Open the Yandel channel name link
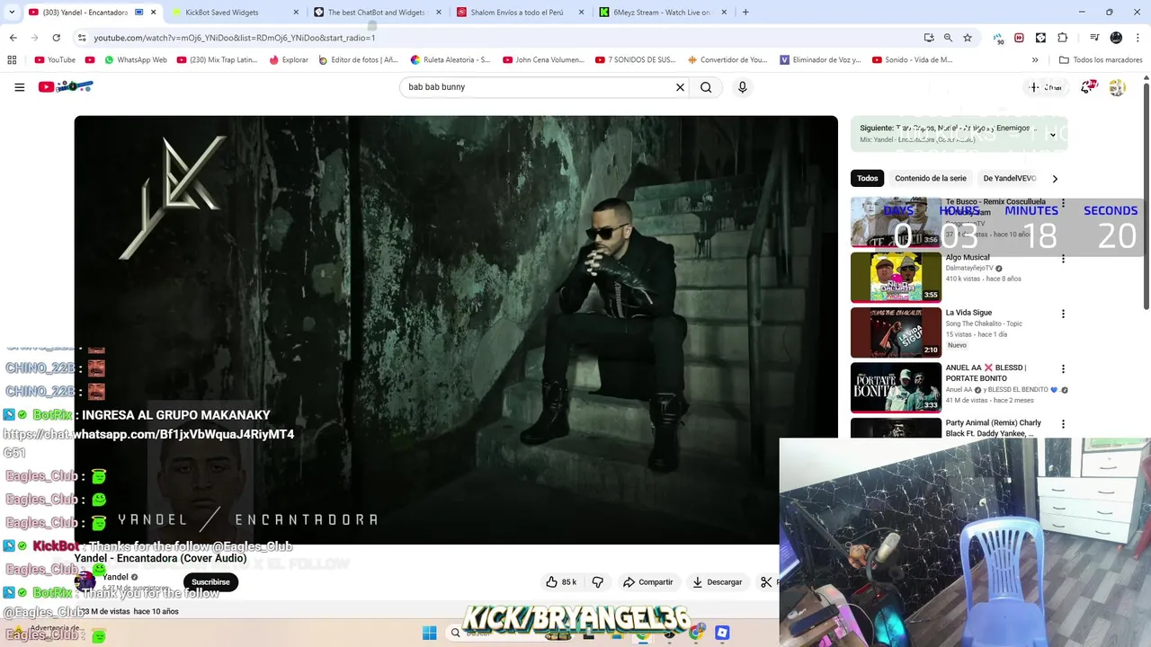This screenshot has width=1151, height=647. [115, 577]
